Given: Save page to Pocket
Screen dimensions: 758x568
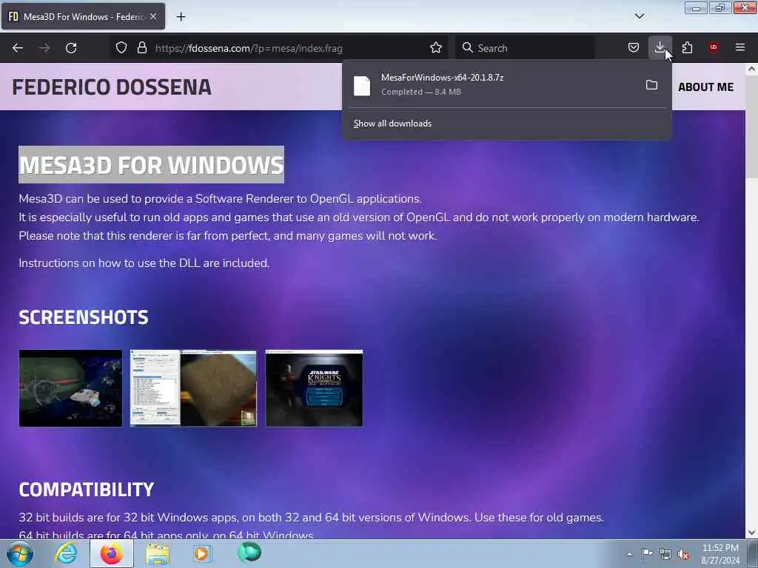Looking at the screenshot, I should pyautogui.click(x=634, y=47).
